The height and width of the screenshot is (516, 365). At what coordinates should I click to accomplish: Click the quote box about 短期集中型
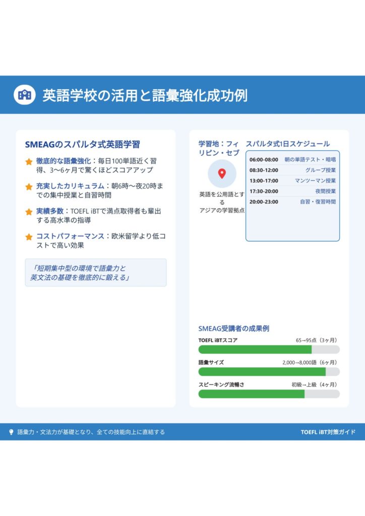coord(95,273)
